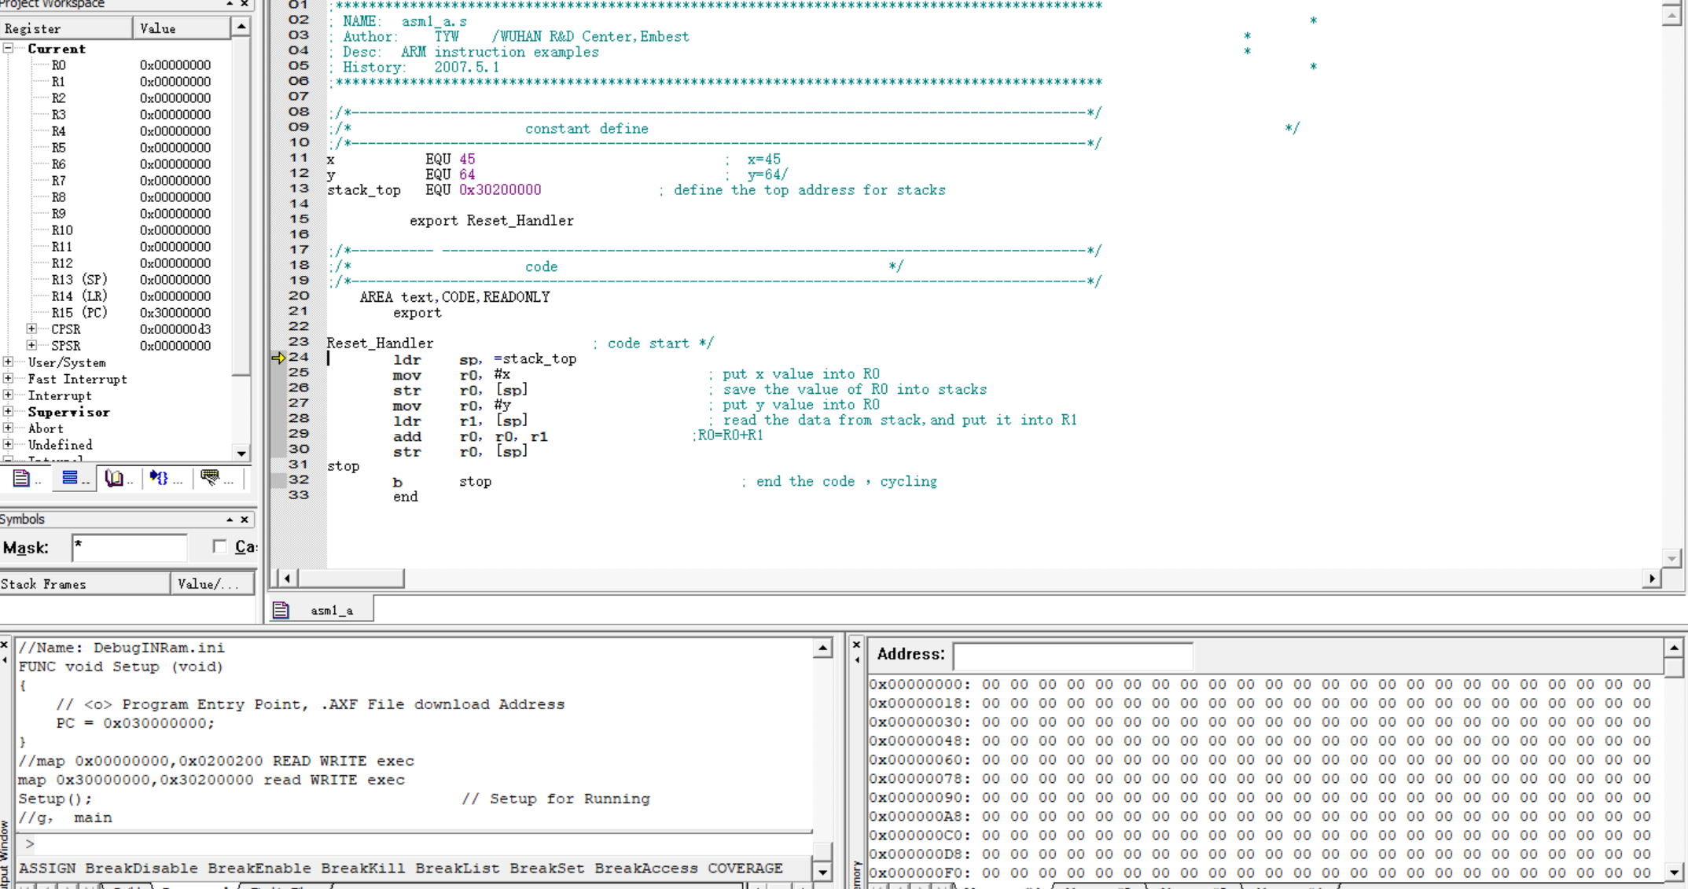Click the Stack Frames column header
Viewport: 1688px width, 889px height.
tap(85, 584)
